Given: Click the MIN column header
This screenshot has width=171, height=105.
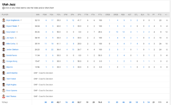Looking at the screenshot, I should tap(38, 15).
